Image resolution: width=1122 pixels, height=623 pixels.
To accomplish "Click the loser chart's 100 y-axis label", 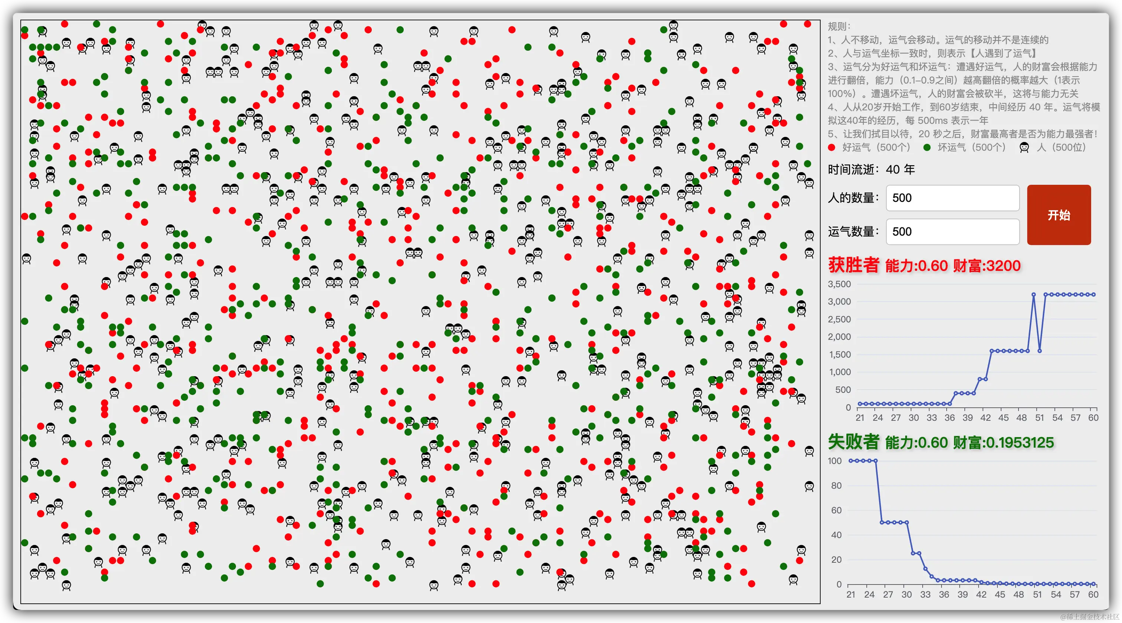I will [x=834, y=461].
